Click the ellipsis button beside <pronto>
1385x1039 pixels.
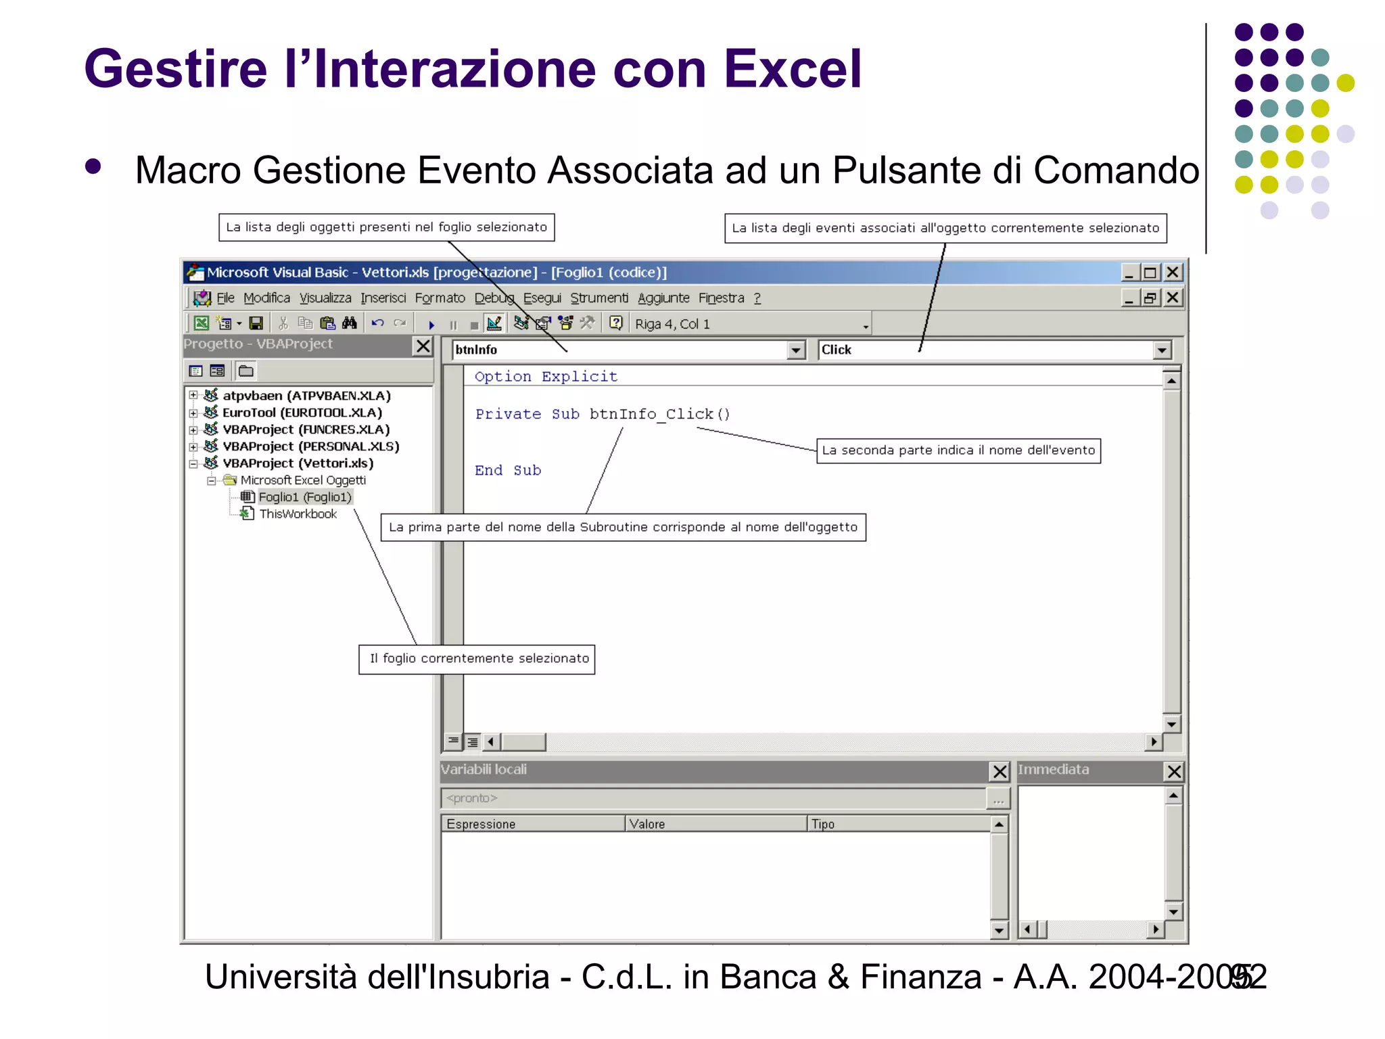[x=998, y=799]
